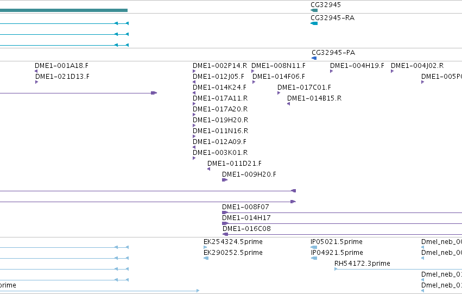462x294 pixels.
Task: Click the DME1-021D13.F small arrow glyph
Action: tap(37, 82)
